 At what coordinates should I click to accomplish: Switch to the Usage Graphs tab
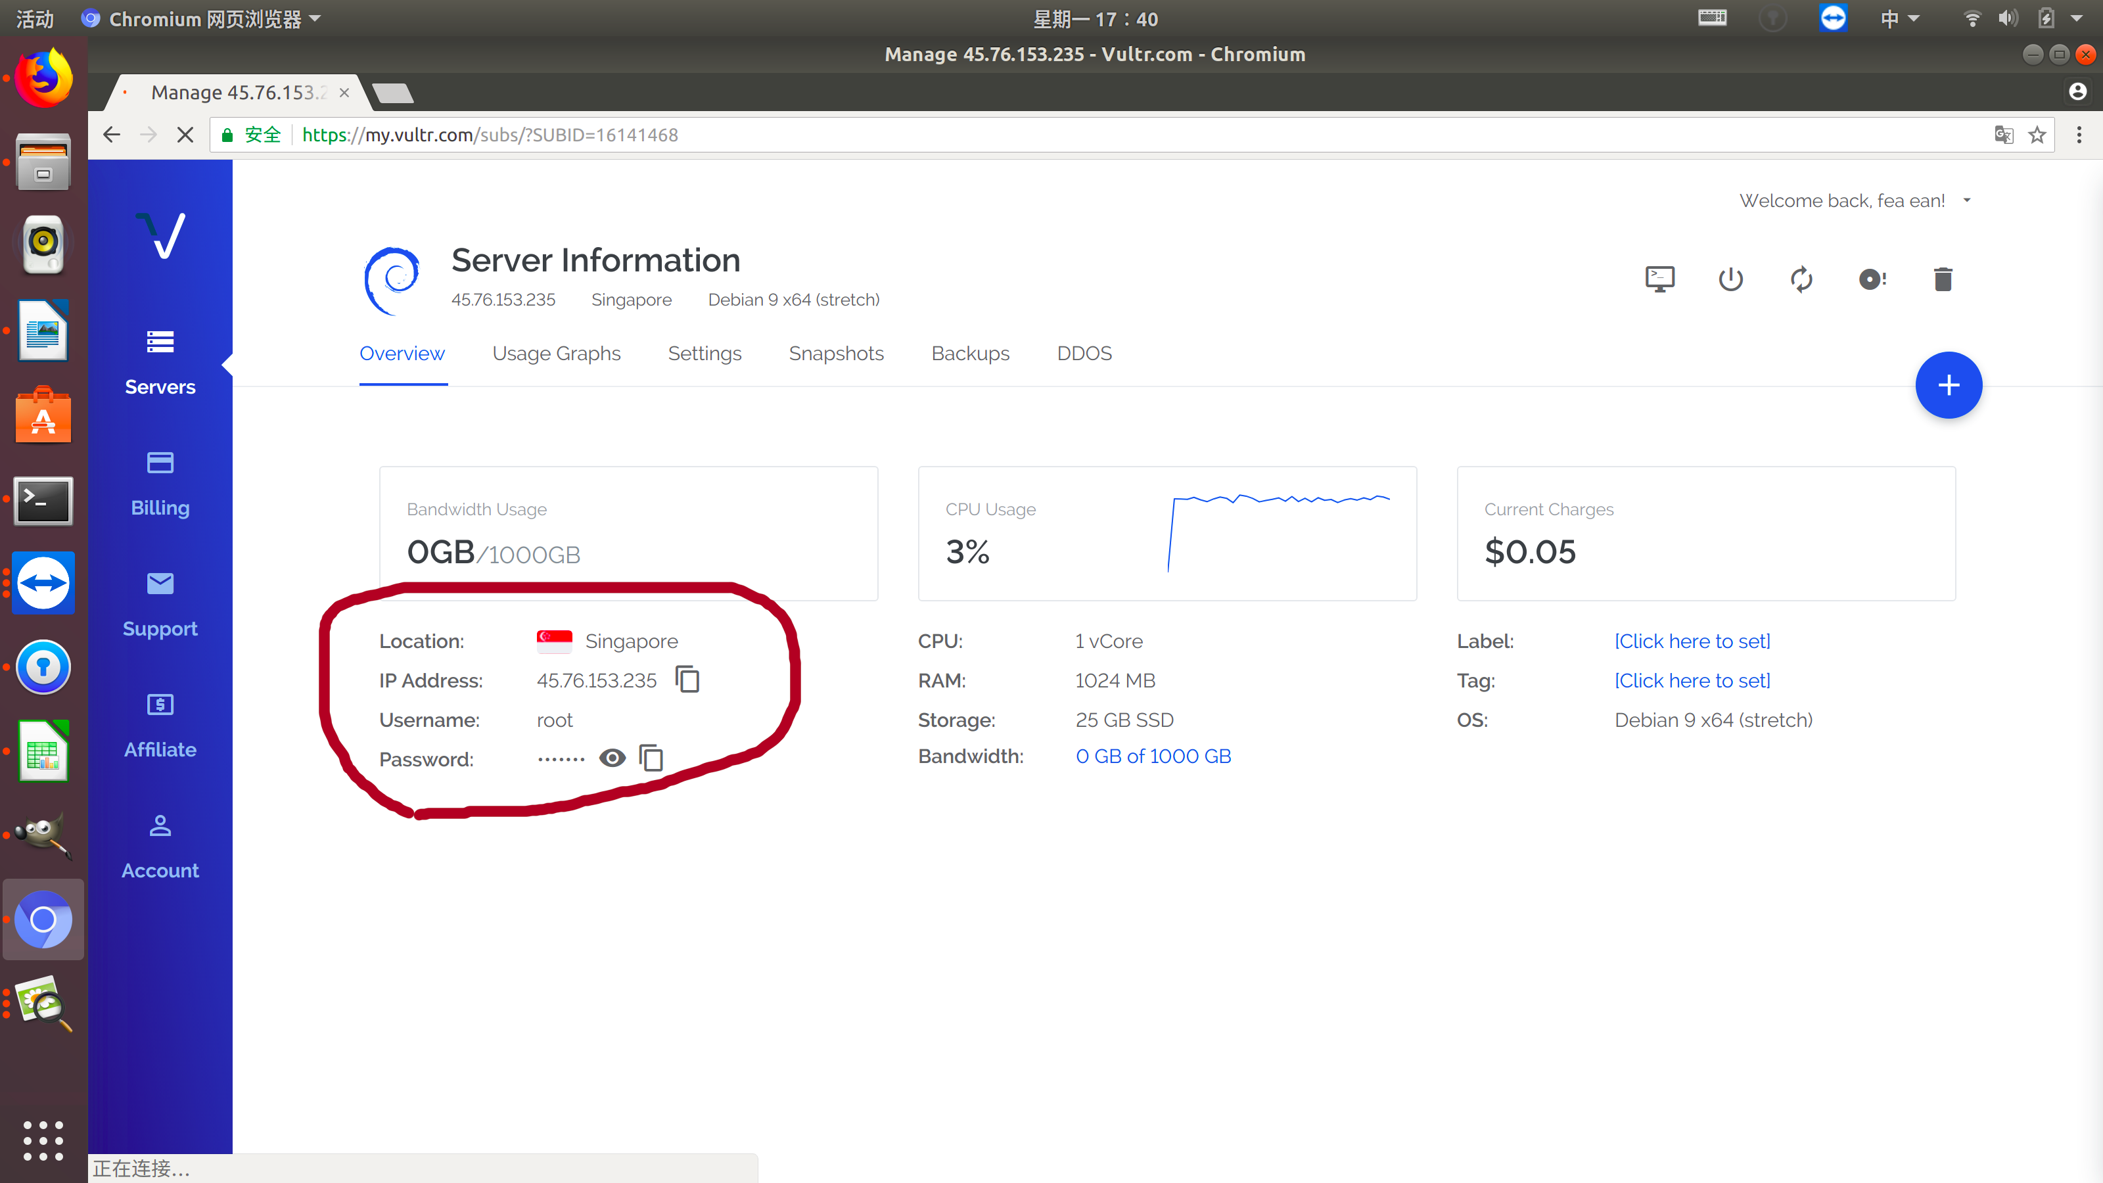coord(557,354)
